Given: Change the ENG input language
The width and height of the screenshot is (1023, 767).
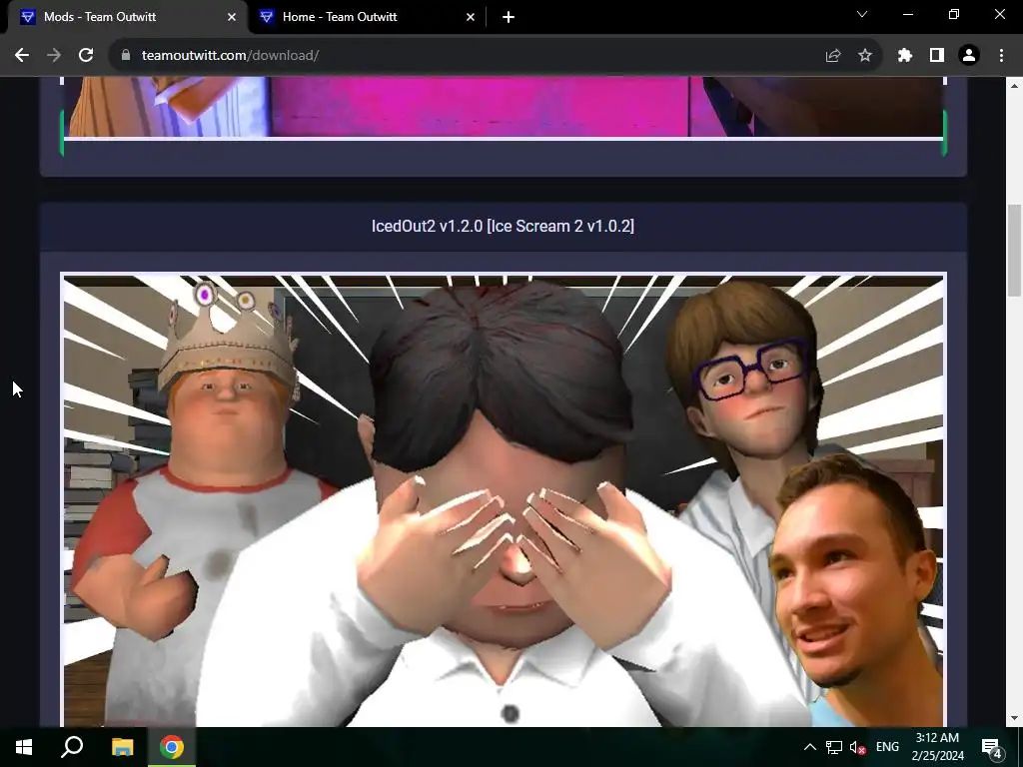Looking at the screenshot, I should (x=887, y=747).
